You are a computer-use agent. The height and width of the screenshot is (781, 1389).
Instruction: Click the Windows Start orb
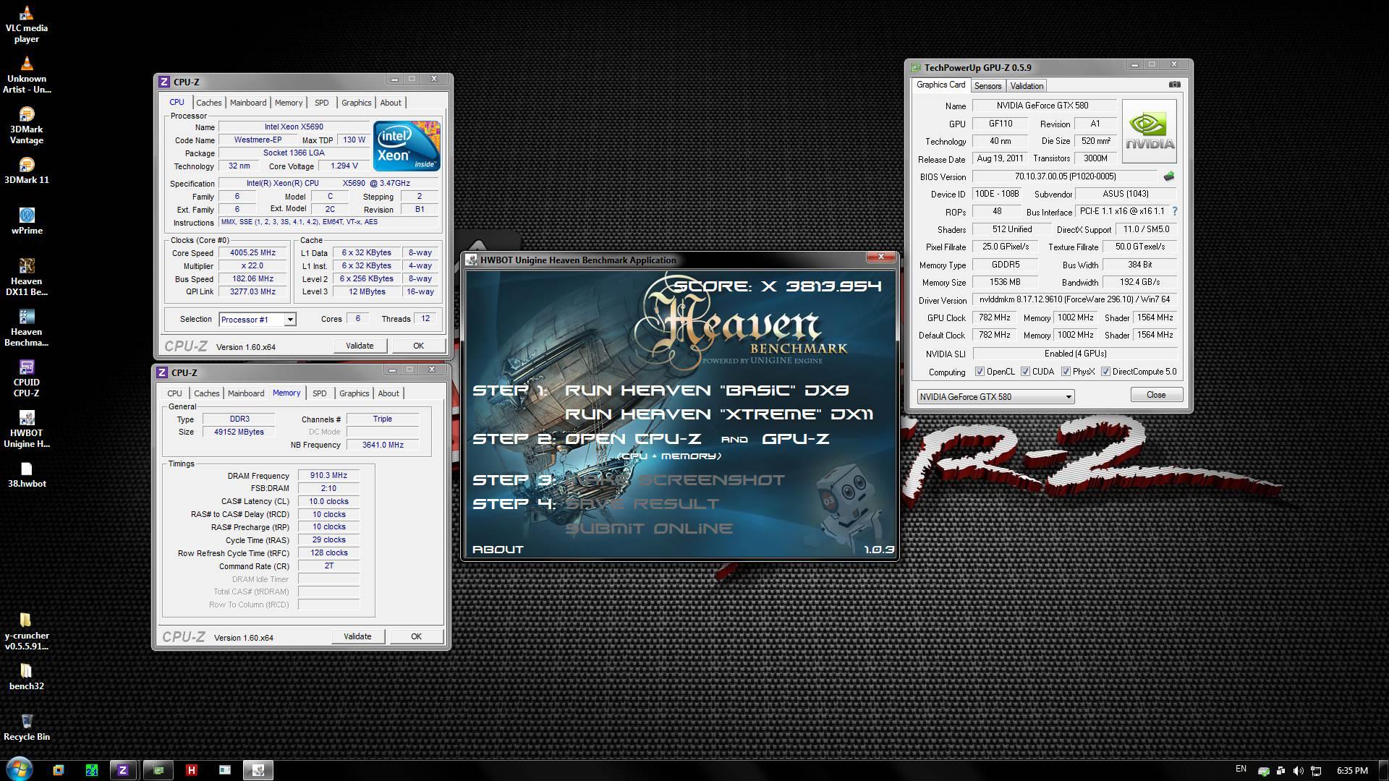[x=19, y=769]
